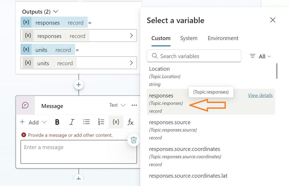Insert a bulleted list

[86, 122]
